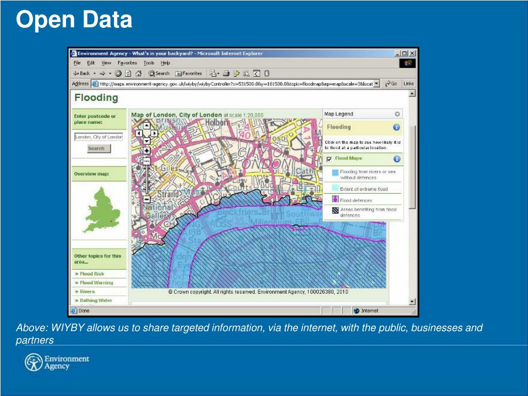Image resolution: width=528 pixels, height=396 pixels.
Task: Click the Environment Agency logo
Action: (x=57, y=362)
